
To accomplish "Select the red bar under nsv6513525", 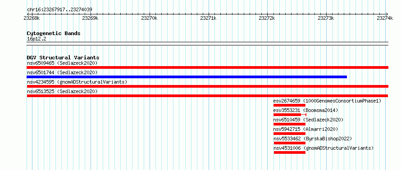I will pos(207,96).
